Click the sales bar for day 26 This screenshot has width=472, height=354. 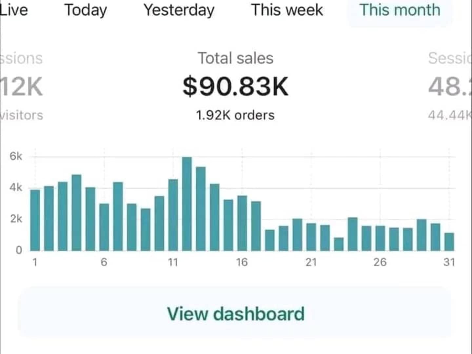pos(380,238)
